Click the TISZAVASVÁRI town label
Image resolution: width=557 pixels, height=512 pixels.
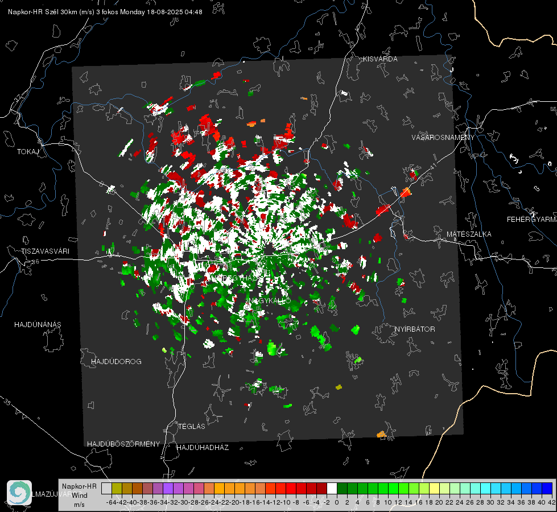coord(45,251)
